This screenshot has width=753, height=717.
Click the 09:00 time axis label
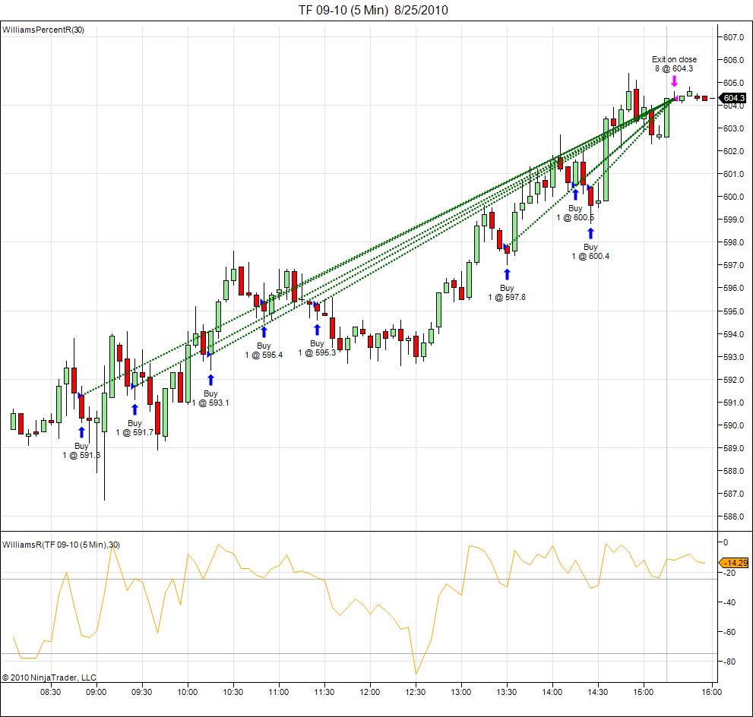[96, 692]
